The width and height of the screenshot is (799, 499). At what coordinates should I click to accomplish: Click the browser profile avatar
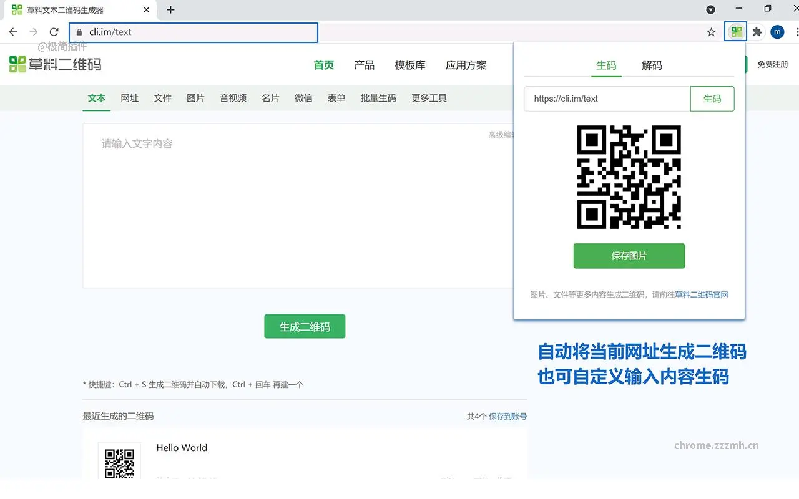(777, 31)
